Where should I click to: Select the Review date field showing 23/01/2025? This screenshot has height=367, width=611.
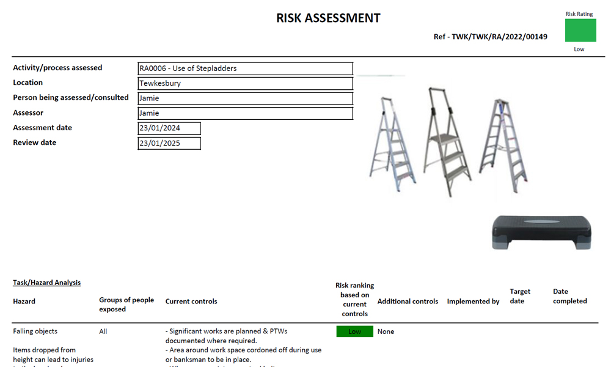169,143
